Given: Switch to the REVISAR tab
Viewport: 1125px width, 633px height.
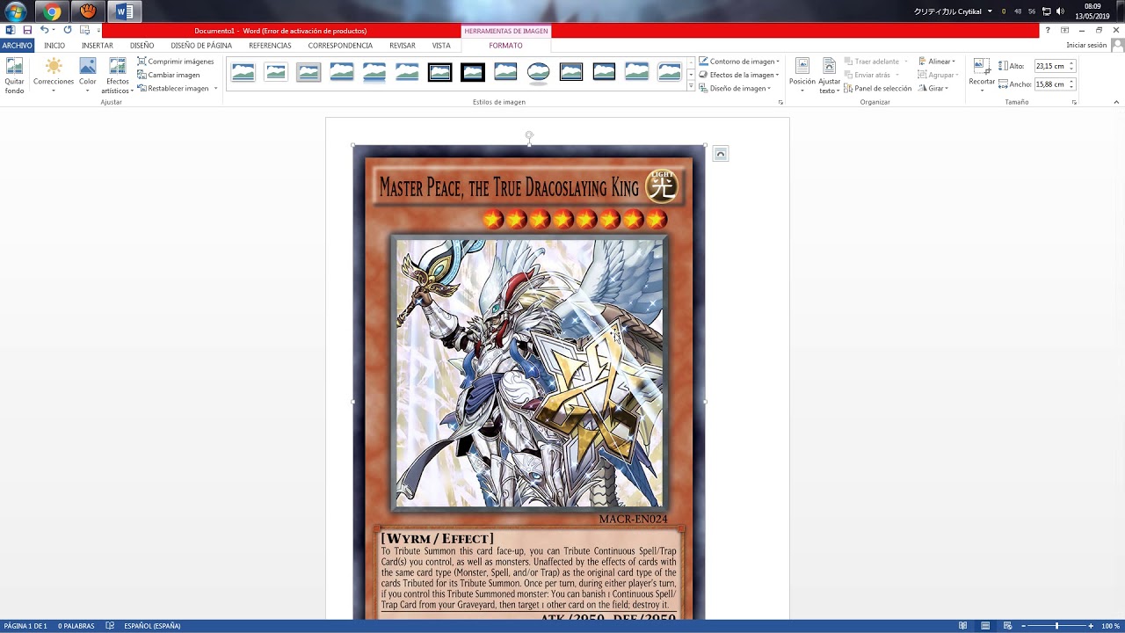Looking at the screenshot, I should (x=403, y=45).
